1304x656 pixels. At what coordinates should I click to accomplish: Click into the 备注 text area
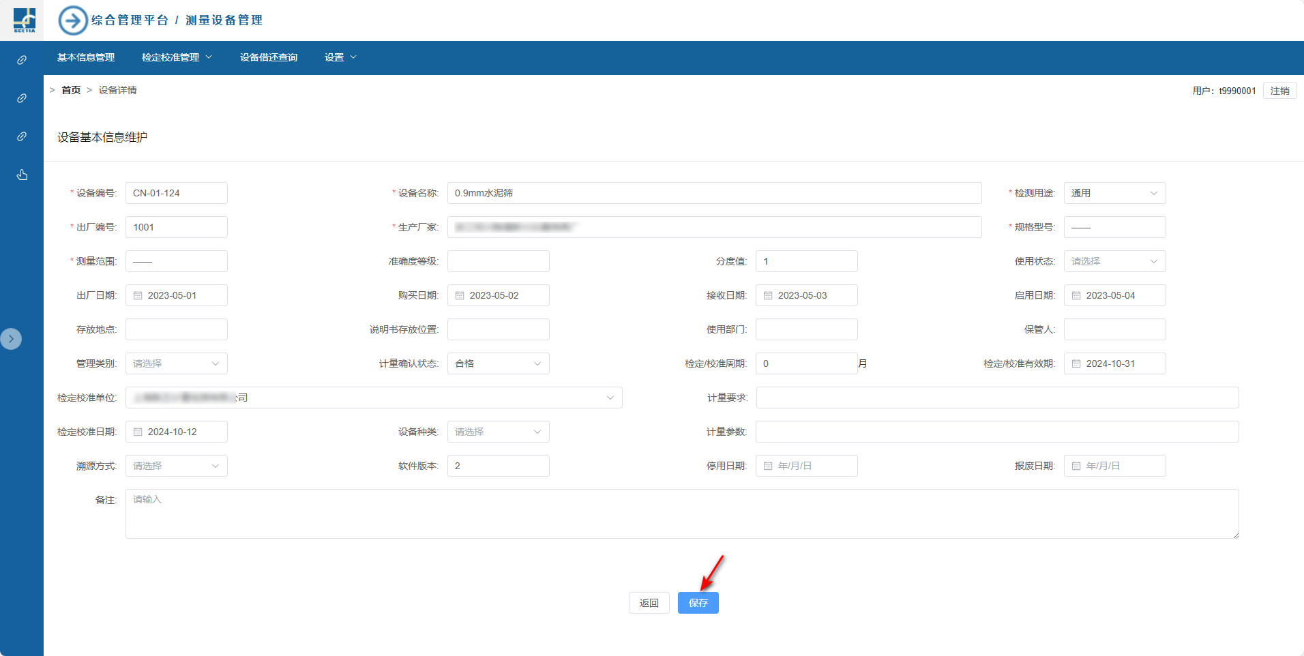682,513
